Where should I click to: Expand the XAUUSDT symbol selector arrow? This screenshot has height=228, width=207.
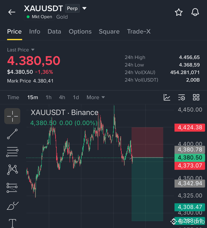84,8
